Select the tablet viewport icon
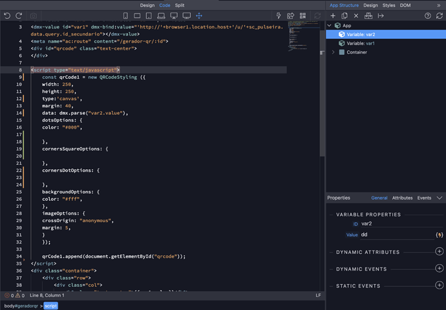This screenshot has width=446, height=310. [x=149, y=15]
